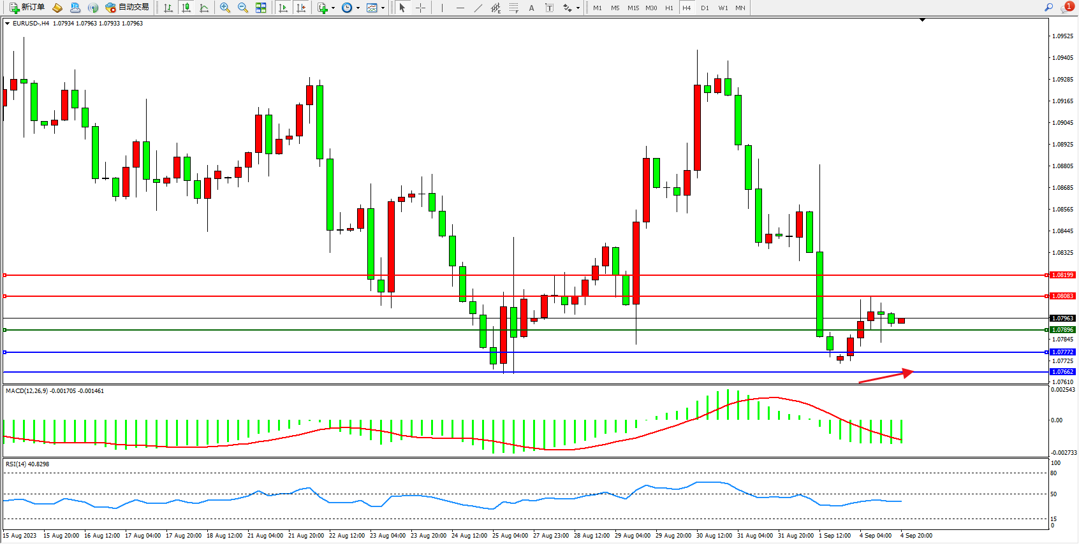Zoom in on the chart
This screenshot has height=544, width=1079.
[x=225, y=8]
